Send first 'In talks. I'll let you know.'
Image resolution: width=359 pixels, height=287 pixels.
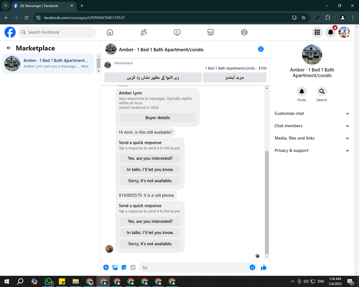pyautogui.click(x=150, y=170)
